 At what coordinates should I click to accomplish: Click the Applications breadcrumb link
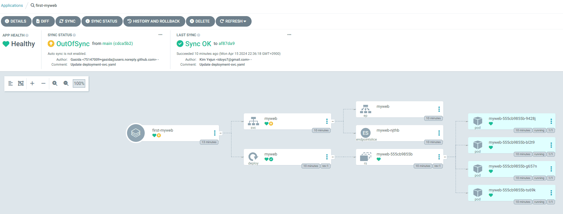click(12, 6)
